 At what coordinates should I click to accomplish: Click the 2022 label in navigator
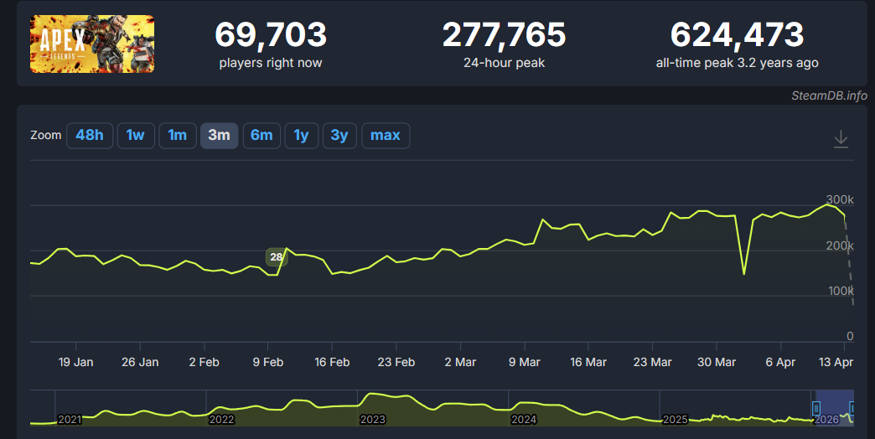point(221,420)
